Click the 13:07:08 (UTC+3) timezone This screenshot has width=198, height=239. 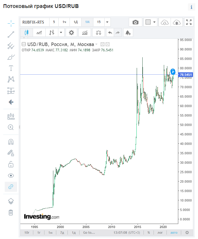pos(127,233)
